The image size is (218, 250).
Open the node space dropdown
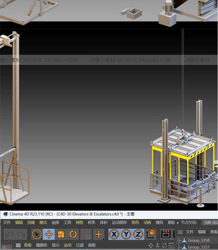[x=210, y=223]
